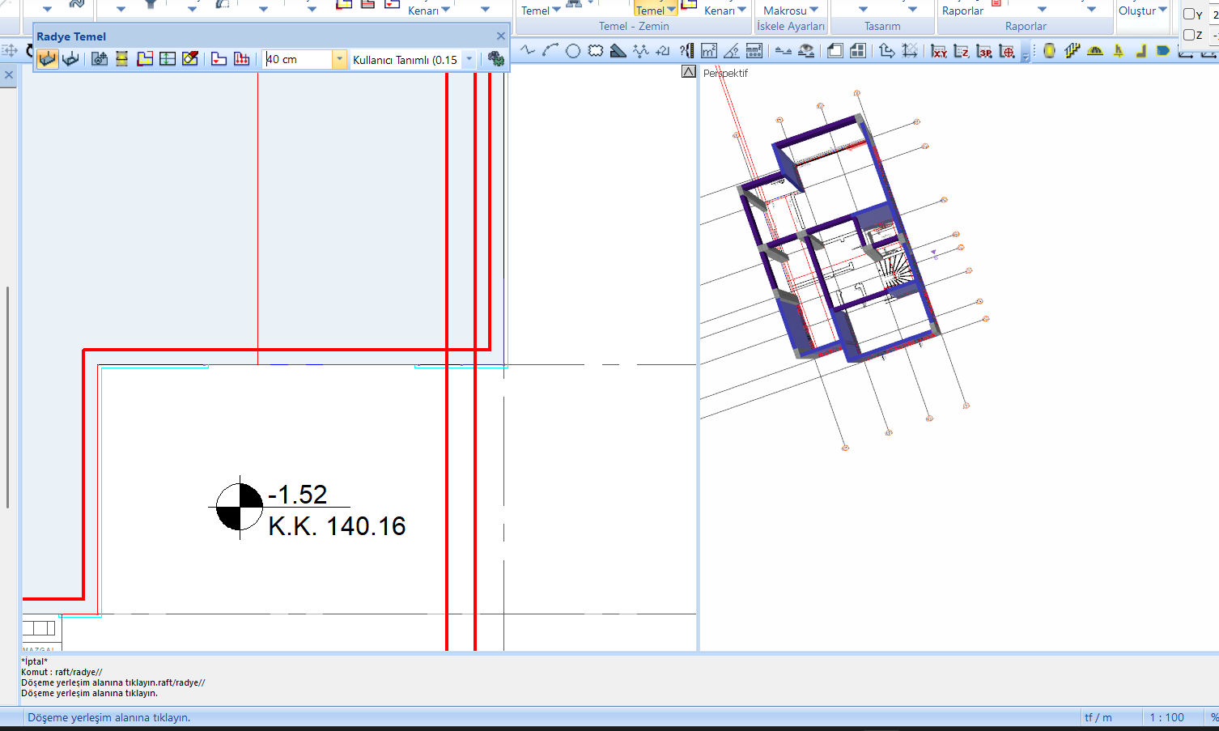Select the second raft foundation draw mode icon

tap(70, 59)
